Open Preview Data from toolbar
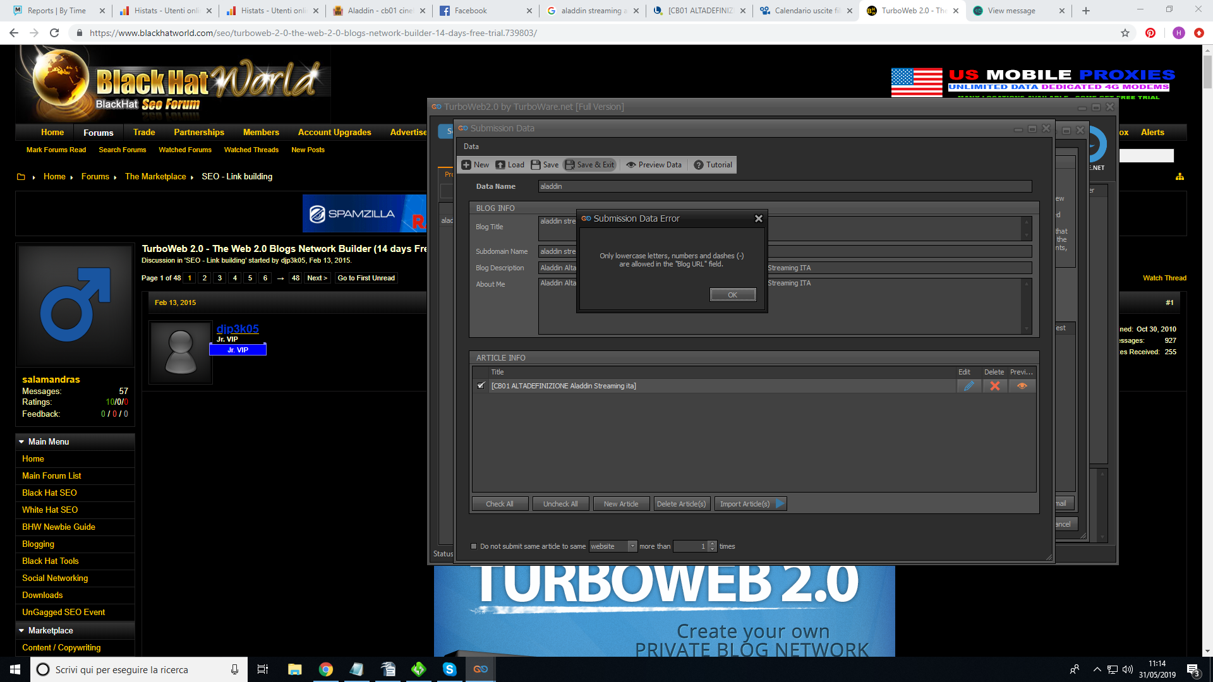The width and height of the screenshot is (1213, 682). pyautogui.click(x=654, y=165)
